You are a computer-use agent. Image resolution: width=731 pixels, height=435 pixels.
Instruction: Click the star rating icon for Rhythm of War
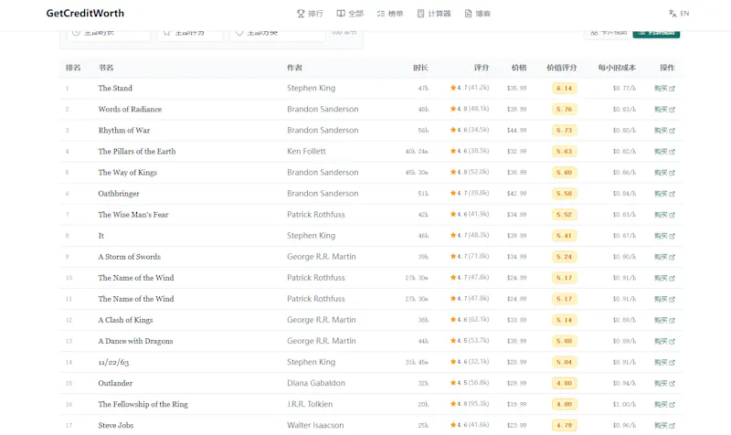452,130
